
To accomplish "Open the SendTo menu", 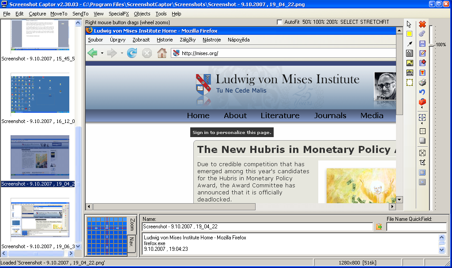I will [x=80, y=14].
